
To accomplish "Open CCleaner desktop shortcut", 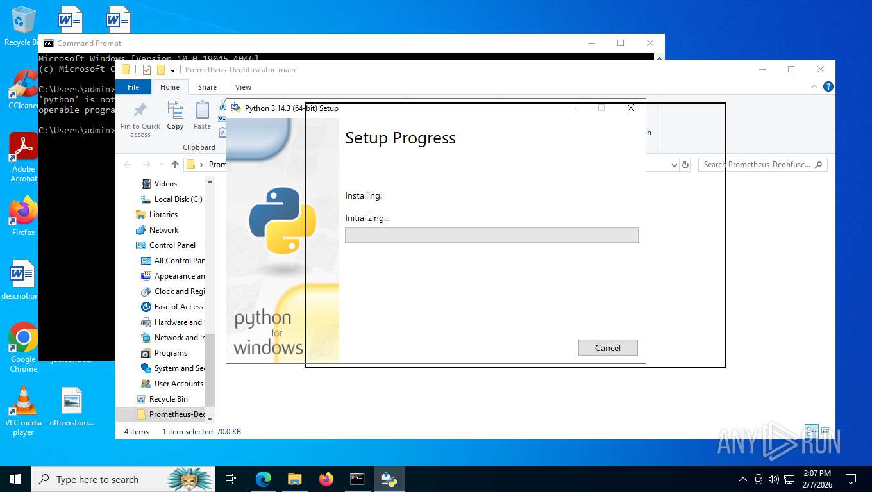I will tap(23, 90).
